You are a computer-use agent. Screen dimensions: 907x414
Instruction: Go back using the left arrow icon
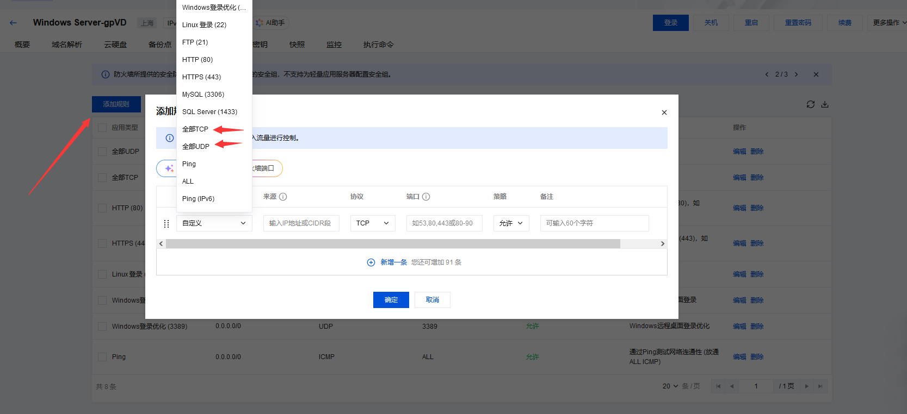point(13,23)
